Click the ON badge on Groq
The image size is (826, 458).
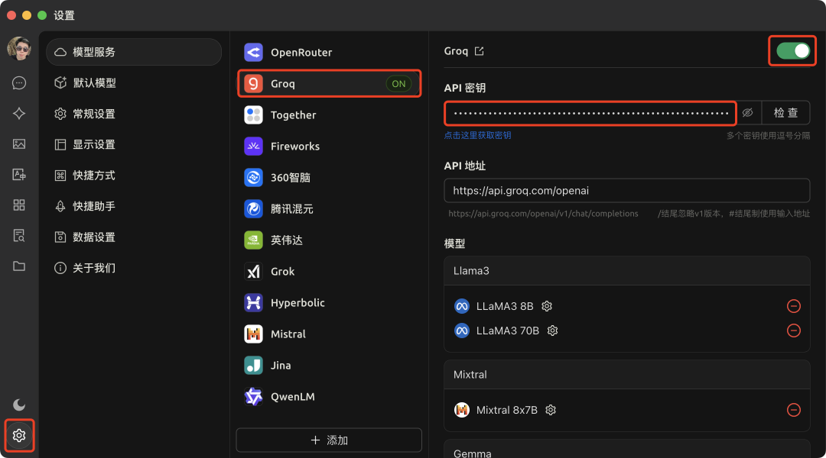pyautogui.click(x=398, y=84)
